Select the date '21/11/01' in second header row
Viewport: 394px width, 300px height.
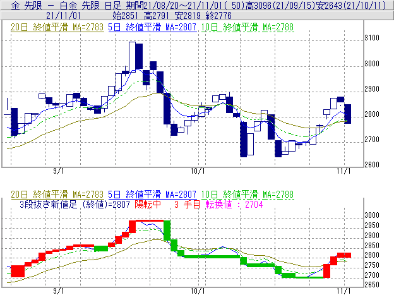[63, 16]
